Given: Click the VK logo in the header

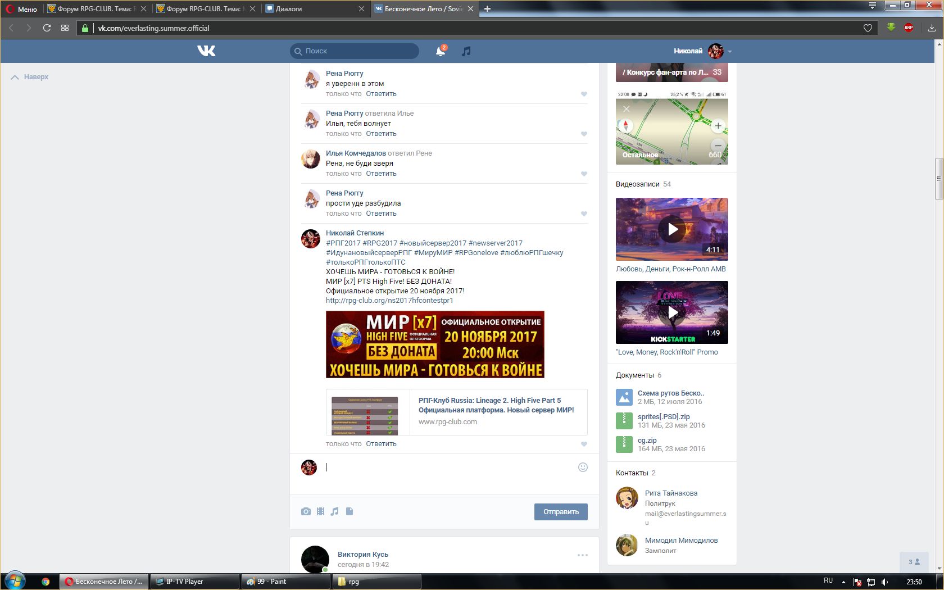Looking at the screenshot, I should click(x=206, y=51).
